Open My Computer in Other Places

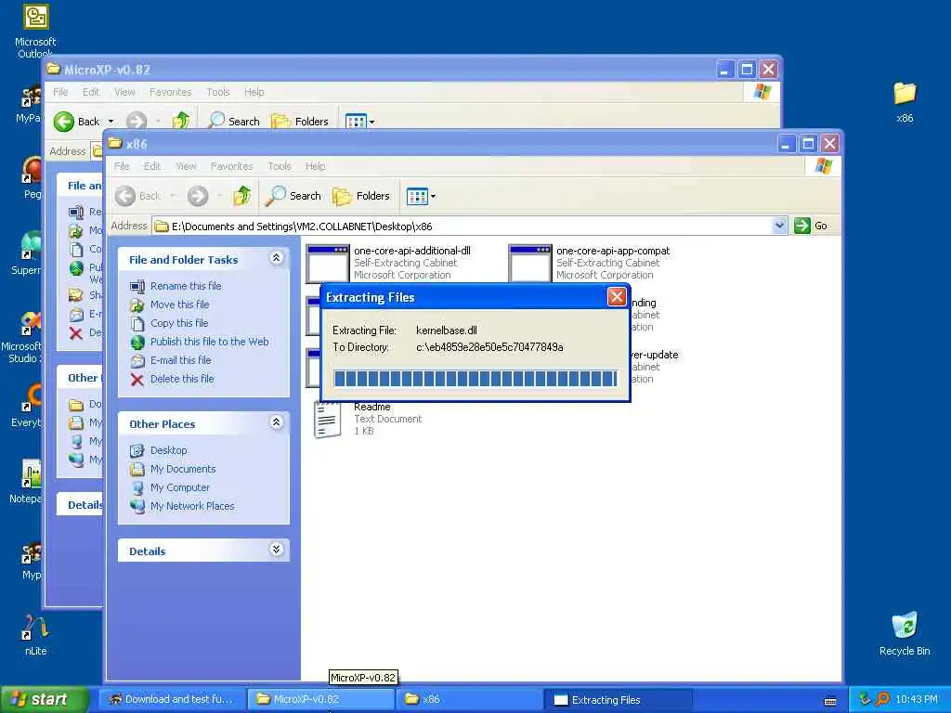click(x=179, y=487)
